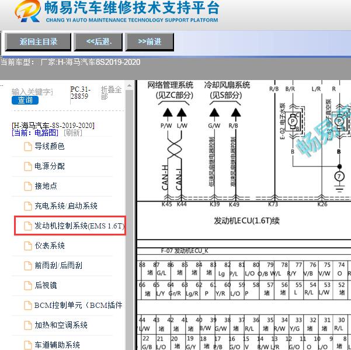Click the 当前车型 vehicle info text

[70, 63]
